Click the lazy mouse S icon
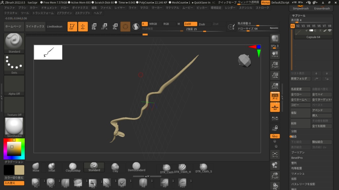 [231, 27]
